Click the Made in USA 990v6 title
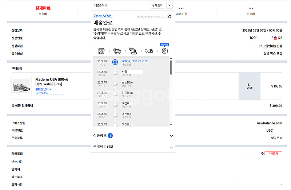The height and width of the screenshot is (190, 291). [52, 79]
